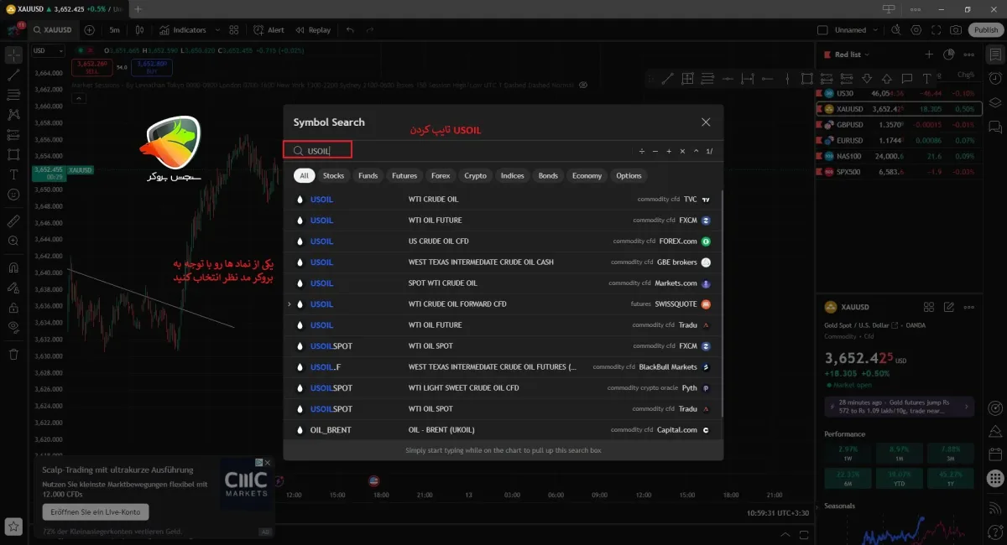
Task: Publish the chart idea
Action: 985,30
